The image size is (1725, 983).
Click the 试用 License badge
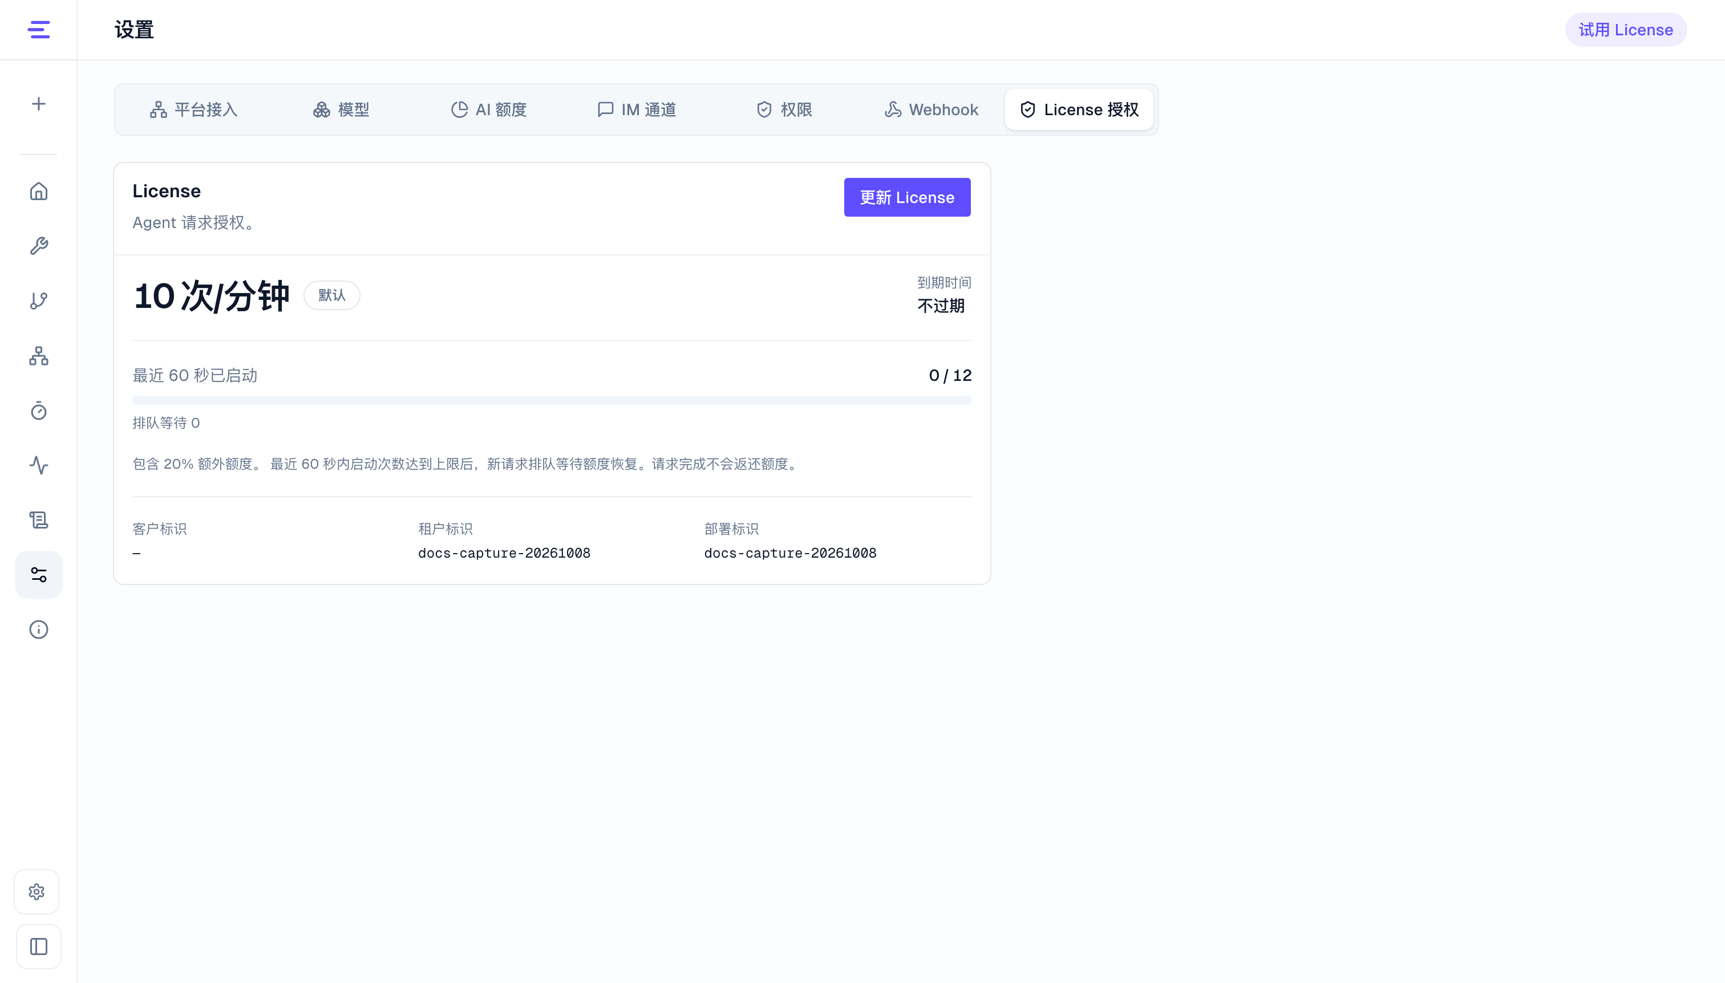pyautogui.click(x=1626, y=30)
